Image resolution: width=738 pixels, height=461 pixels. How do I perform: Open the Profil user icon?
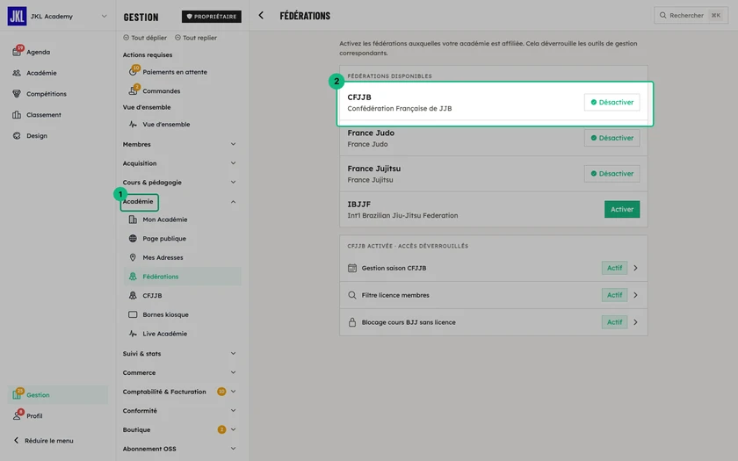[x=17, y=415]
